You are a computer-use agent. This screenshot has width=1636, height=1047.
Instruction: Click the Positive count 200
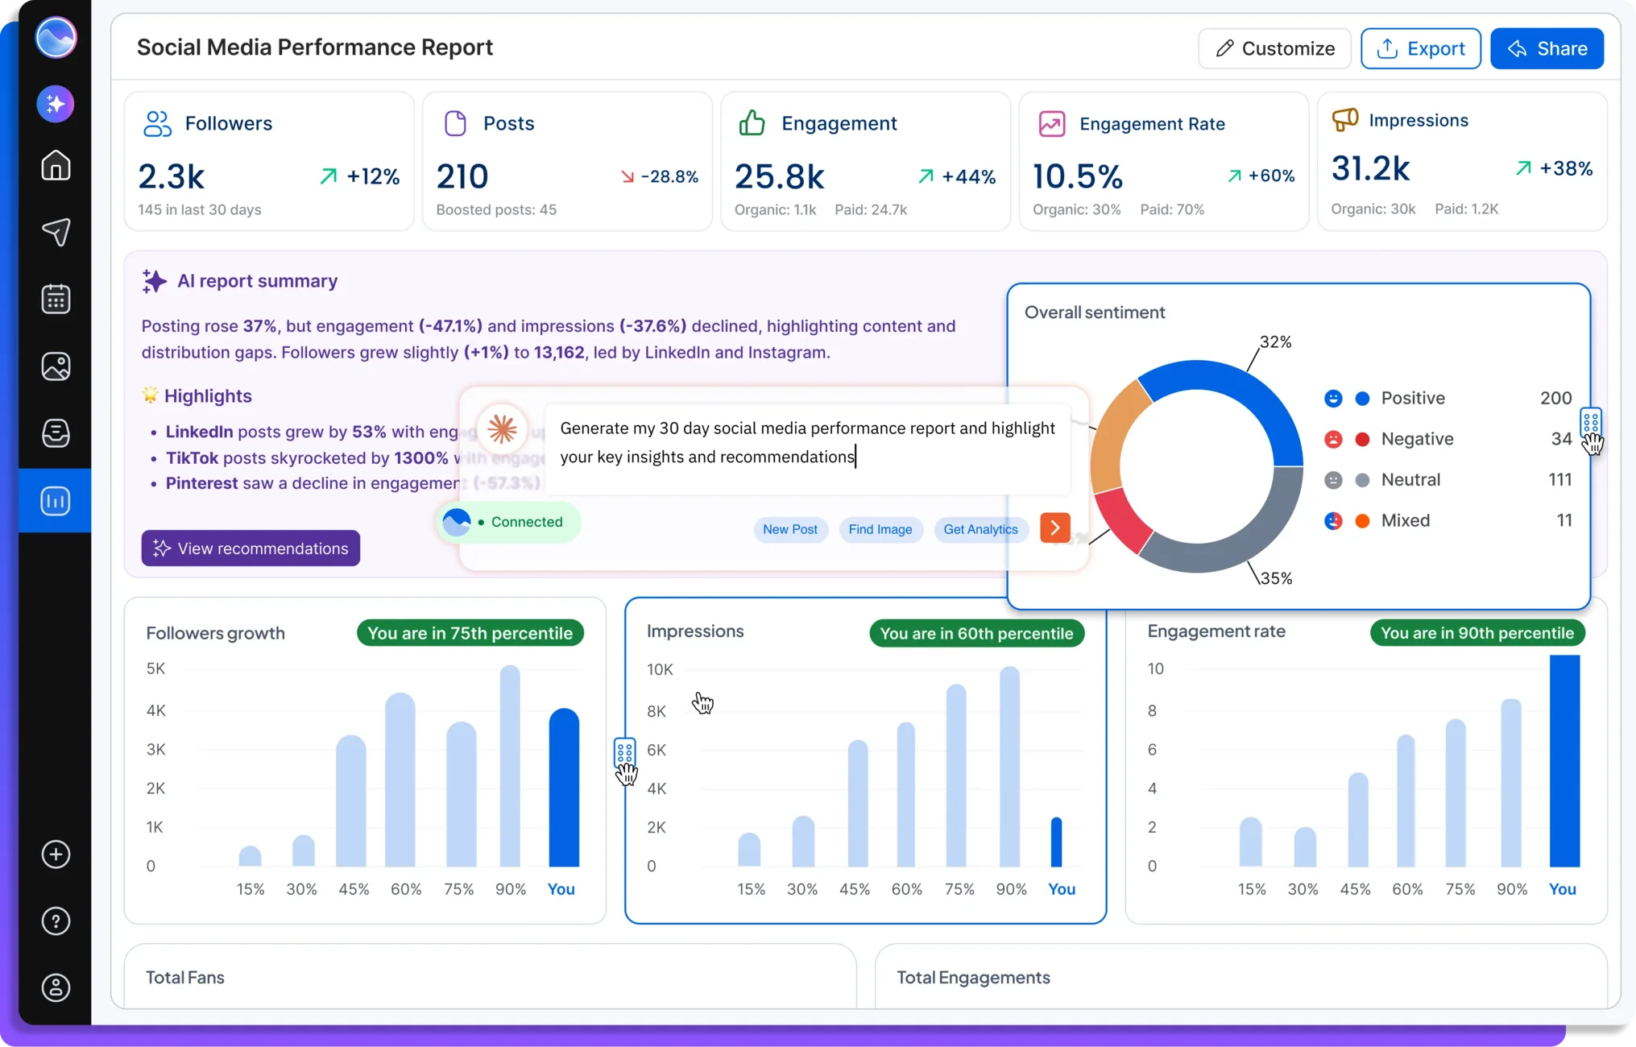pos(1555,398)
